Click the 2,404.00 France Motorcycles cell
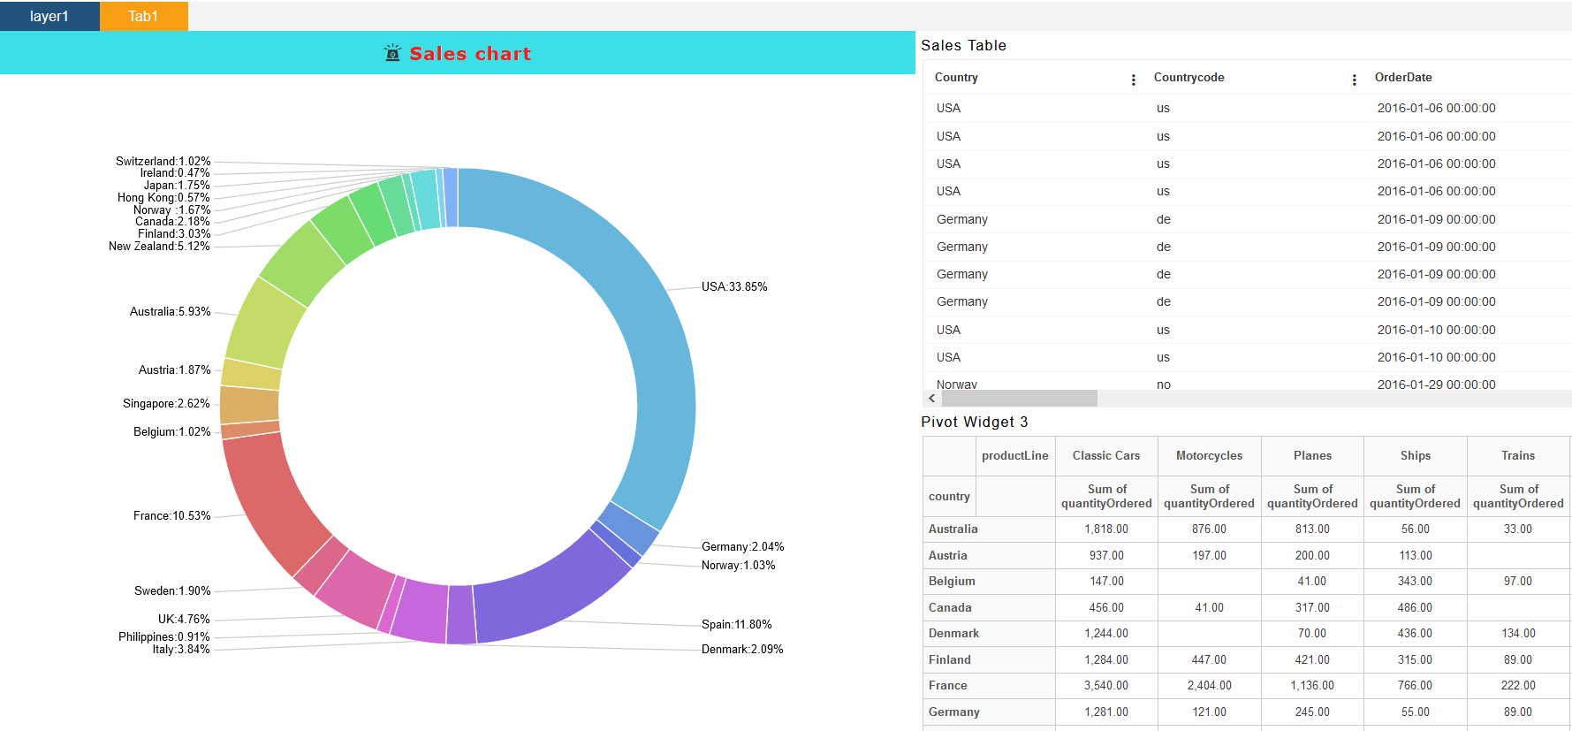 (x=1209, y=685)
